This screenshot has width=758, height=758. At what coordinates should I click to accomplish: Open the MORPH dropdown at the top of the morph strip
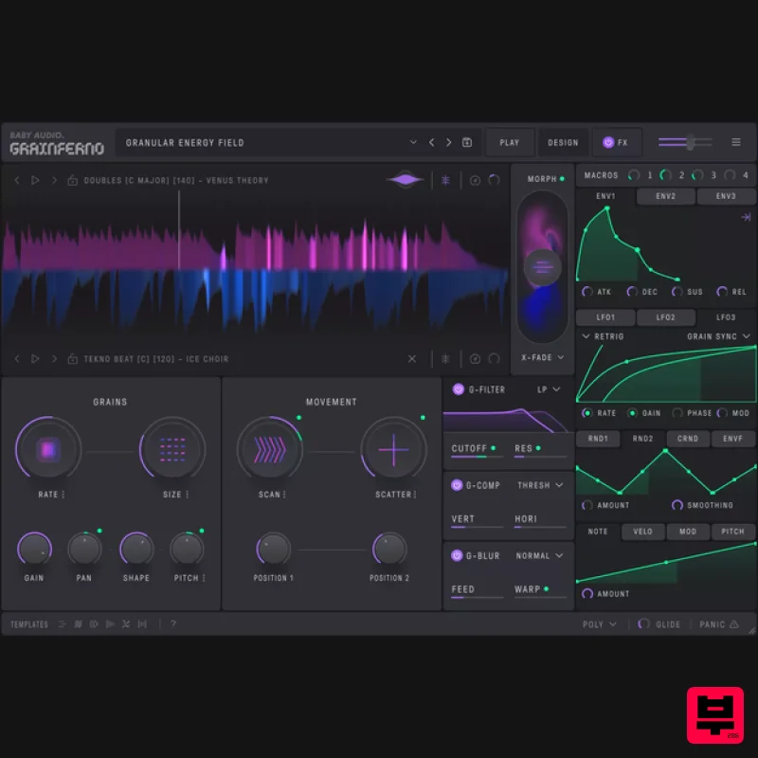click(541, 176)
